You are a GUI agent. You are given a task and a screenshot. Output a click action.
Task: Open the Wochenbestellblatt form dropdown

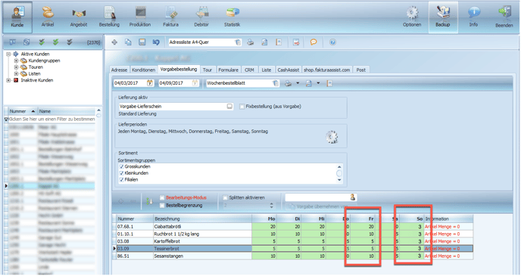(276, 83)
